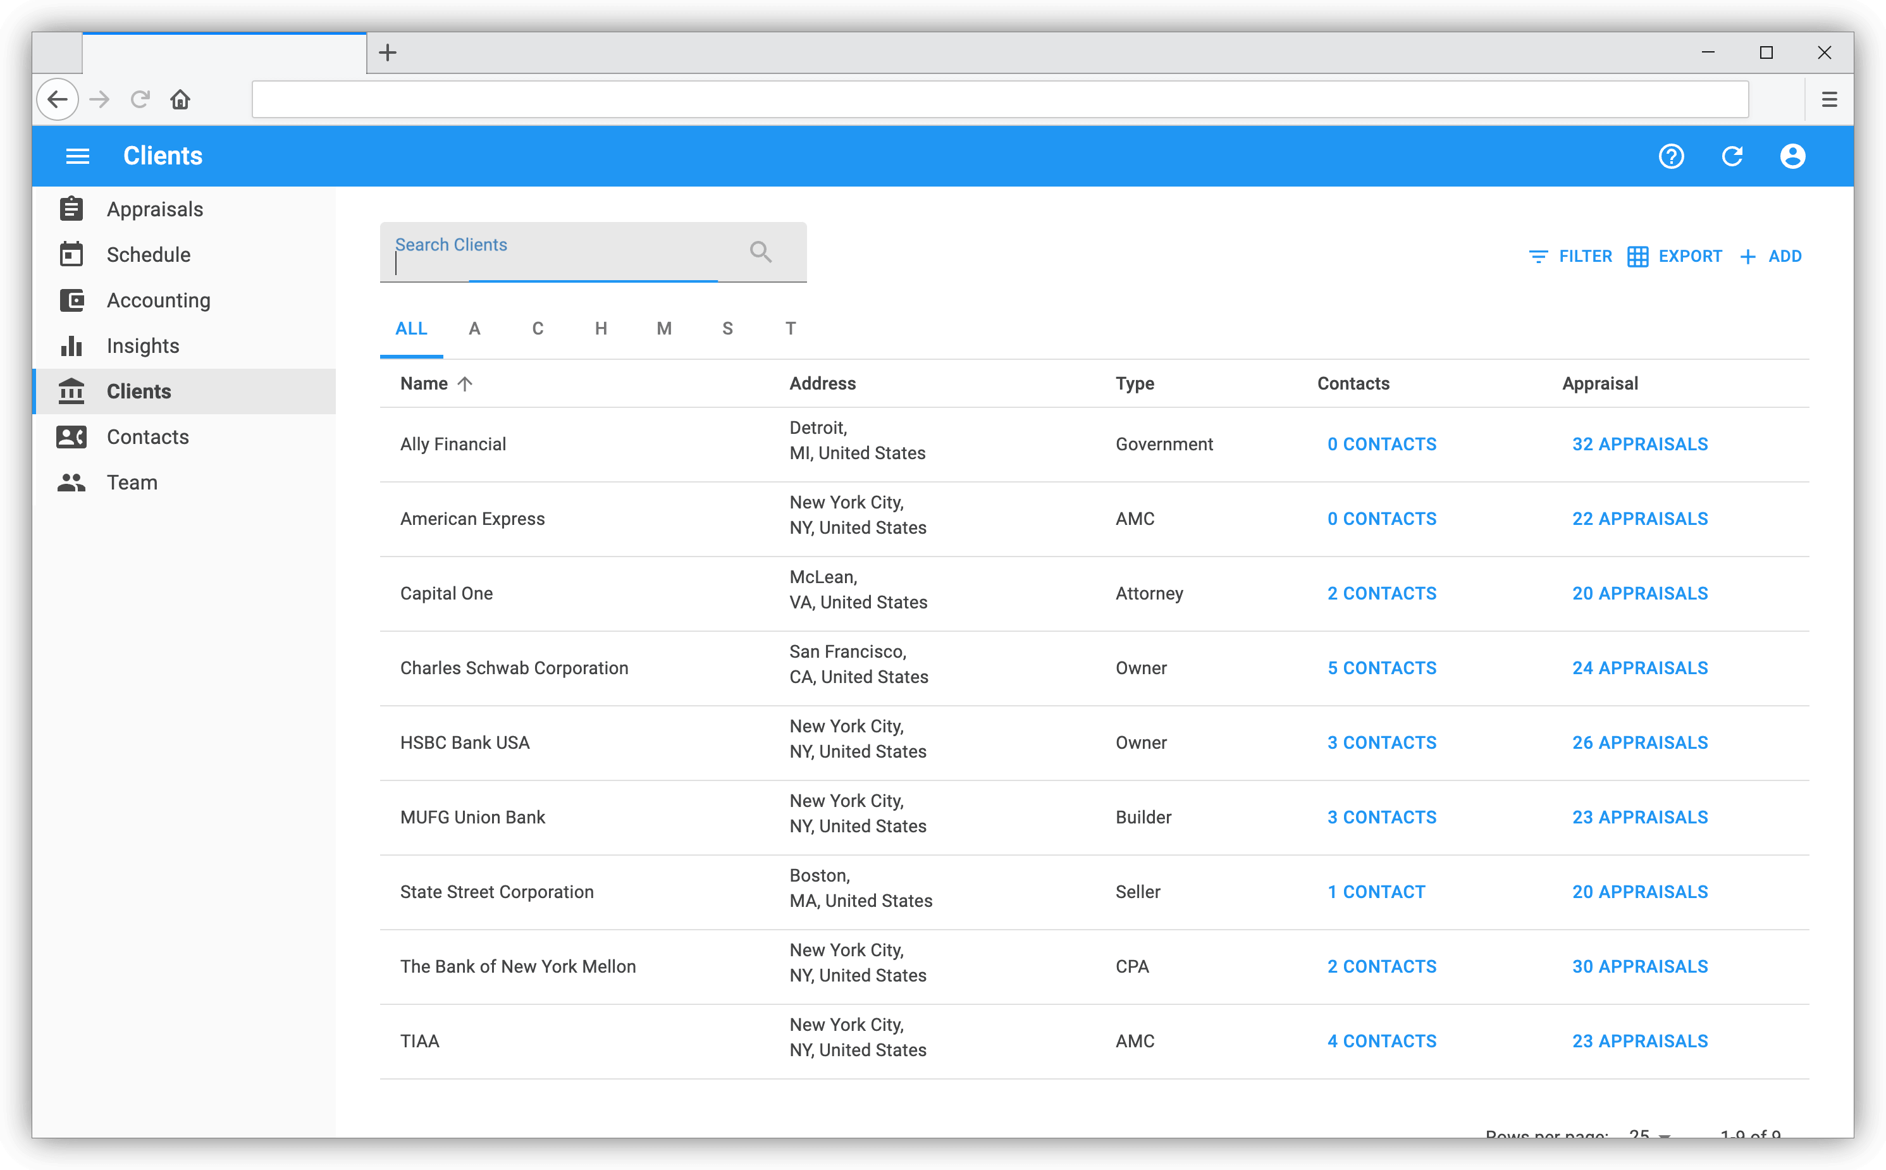This screenshot has height=1170, width=1886.
Task: Open Appraisals from the sidebar
Action: pos(155,209)
